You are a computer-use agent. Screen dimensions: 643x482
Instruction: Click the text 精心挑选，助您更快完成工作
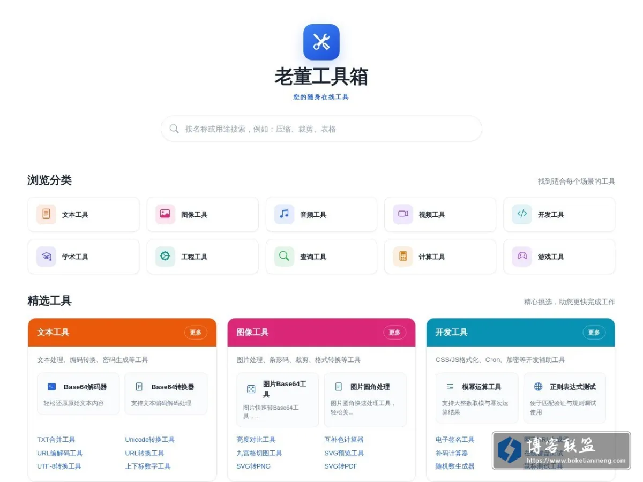pos(570,302)
